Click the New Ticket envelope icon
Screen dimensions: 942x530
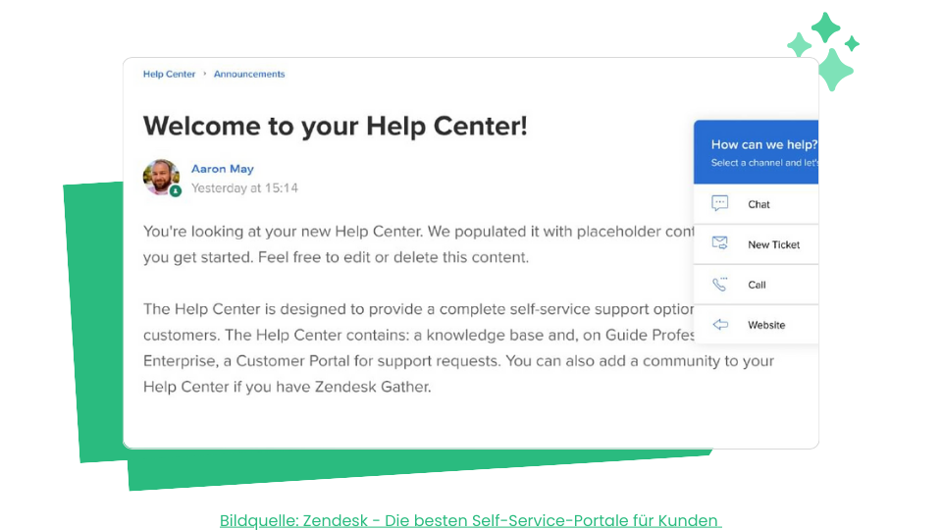(719, 242)
